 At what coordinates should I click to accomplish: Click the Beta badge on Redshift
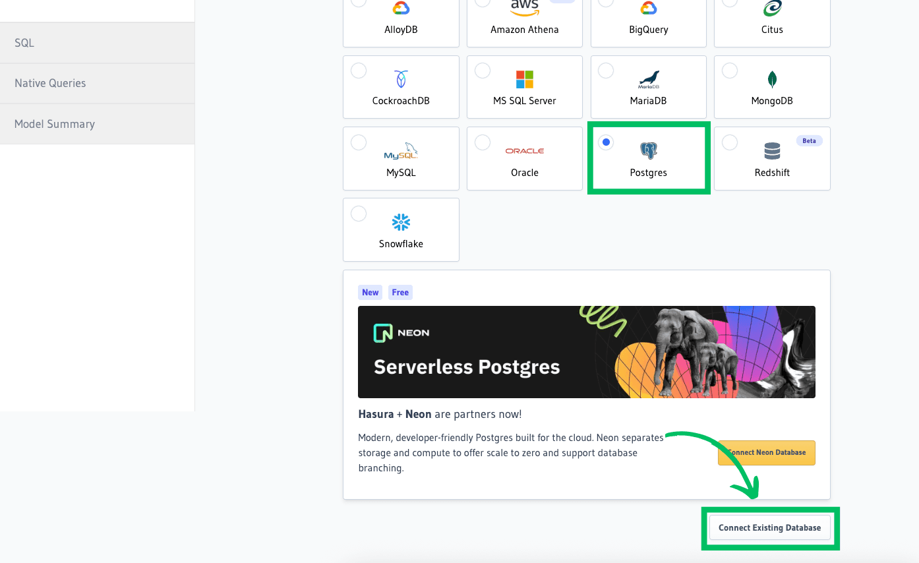[809, 140]
